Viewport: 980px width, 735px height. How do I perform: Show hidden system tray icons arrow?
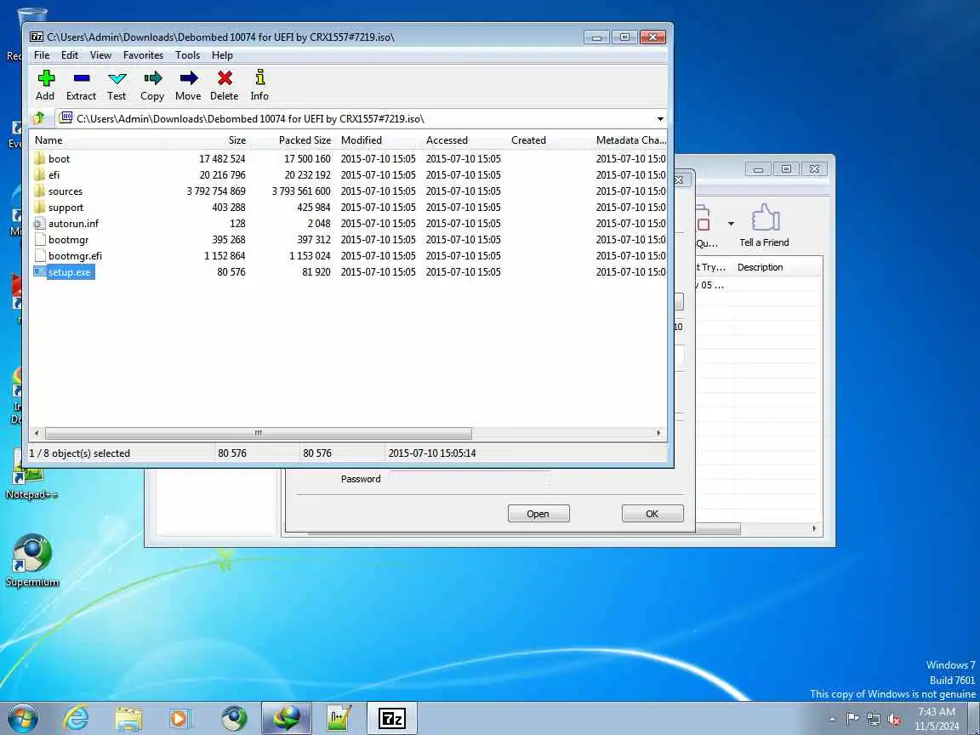[832, 720]
